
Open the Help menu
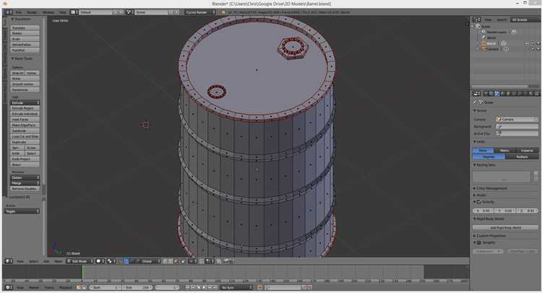pyautogui.click(x=62, y=12)
